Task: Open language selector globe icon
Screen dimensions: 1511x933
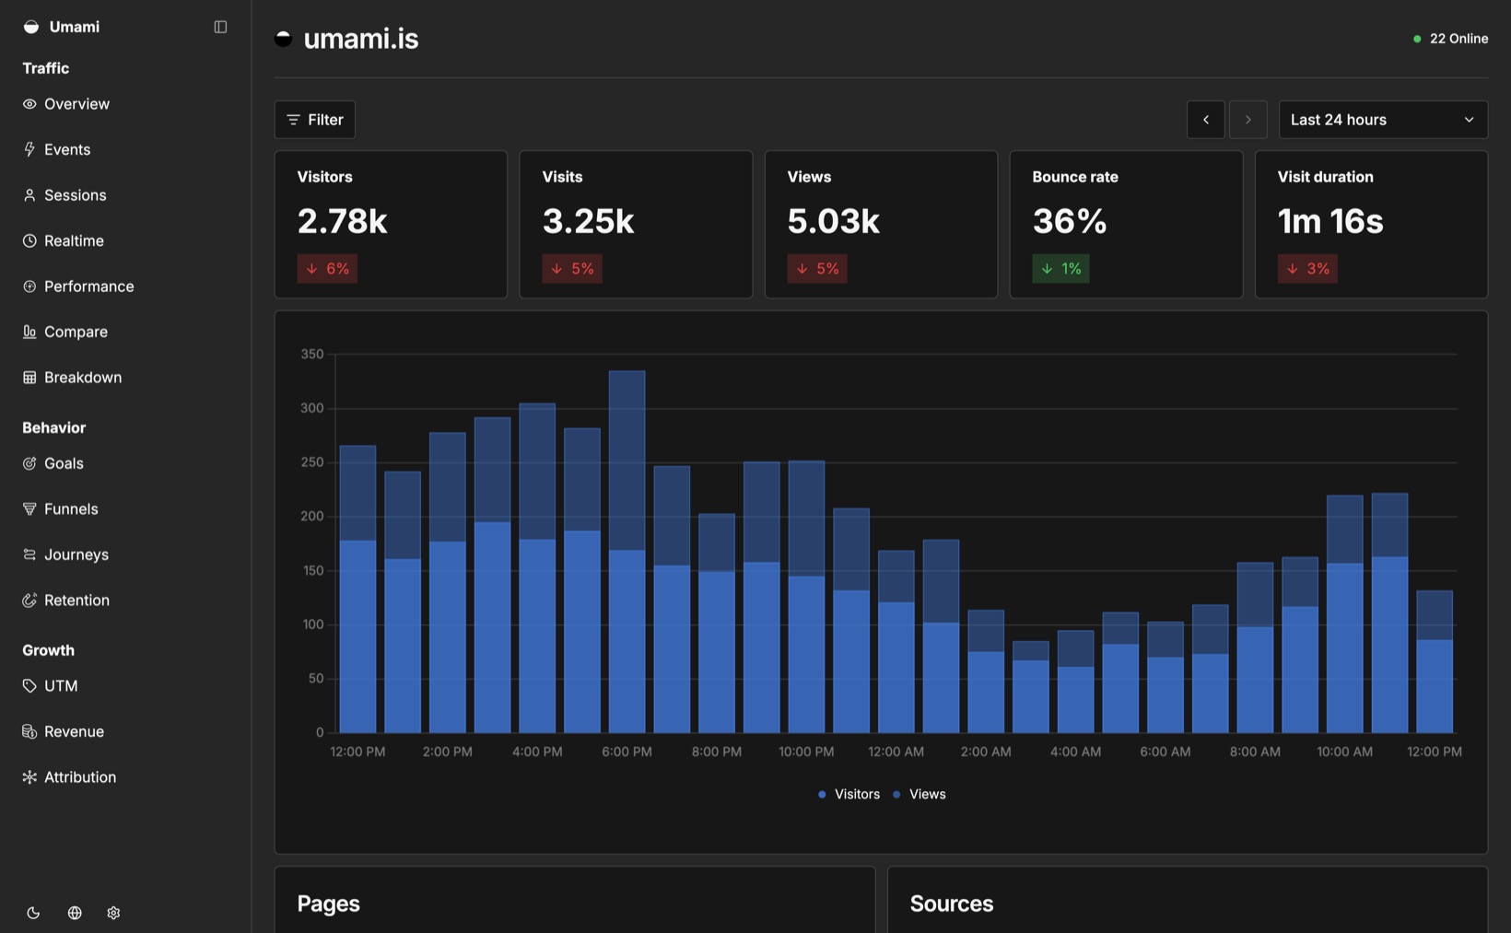Action: click(75, 913)
